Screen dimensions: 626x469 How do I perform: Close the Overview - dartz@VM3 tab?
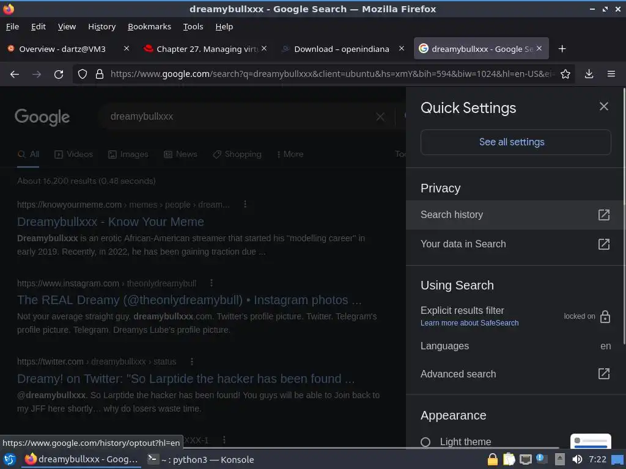[126, 48]
